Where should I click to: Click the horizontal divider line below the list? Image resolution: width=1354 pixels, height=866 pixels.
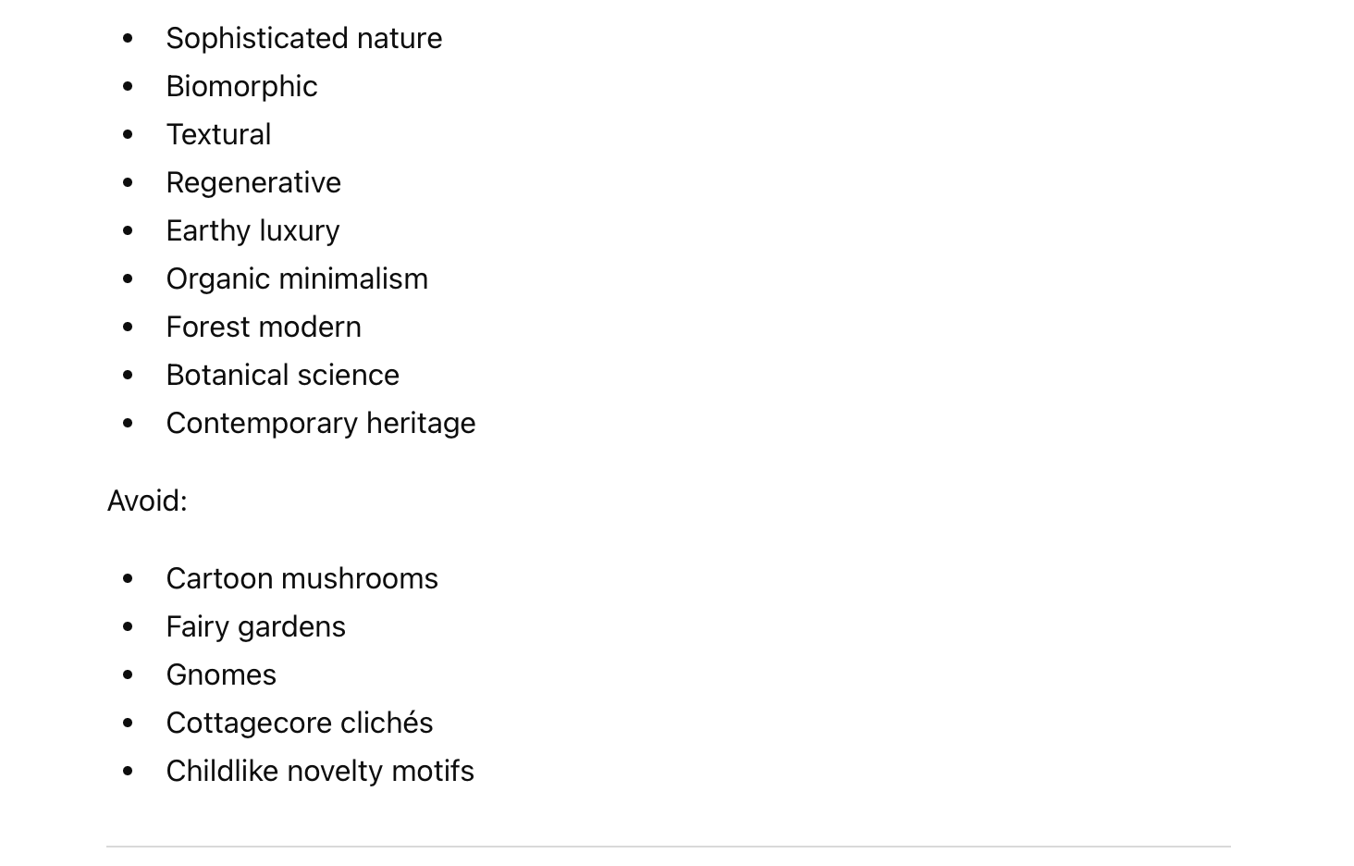[668, 846]
